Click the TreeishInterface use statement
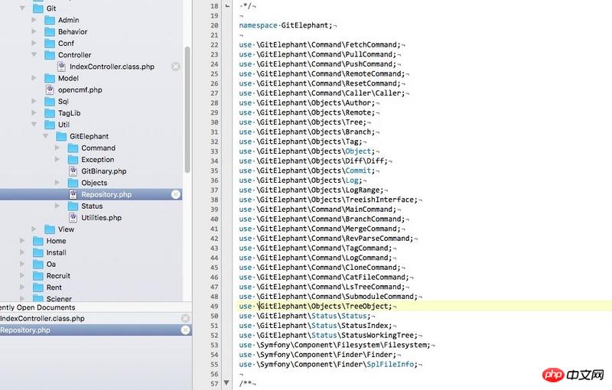This screenshot has width=612, height=390. point(328,200)
